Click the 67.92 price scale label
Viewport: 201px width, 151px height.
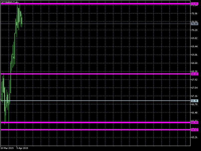coord(194,80)
